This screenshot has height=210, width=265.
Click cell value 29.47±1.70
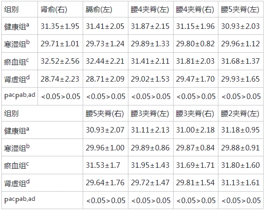195,79
